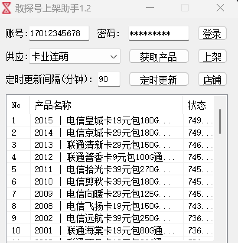The height and width of the screenshot is (243, 238).
Task: Select row 2011 电信拾光卡39元包270G
Action: click(x=110, y=169)
